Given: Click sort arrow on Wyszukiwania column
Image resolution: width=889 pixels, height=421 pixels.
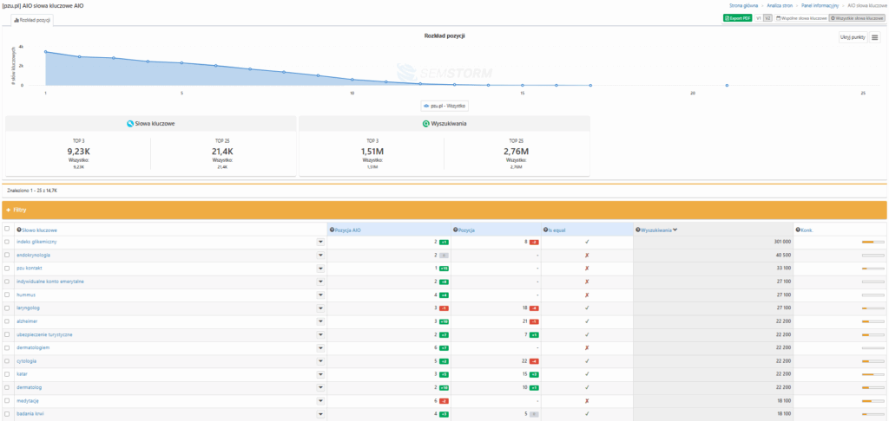Looking at the screenshot, I should tap(675, 230).
